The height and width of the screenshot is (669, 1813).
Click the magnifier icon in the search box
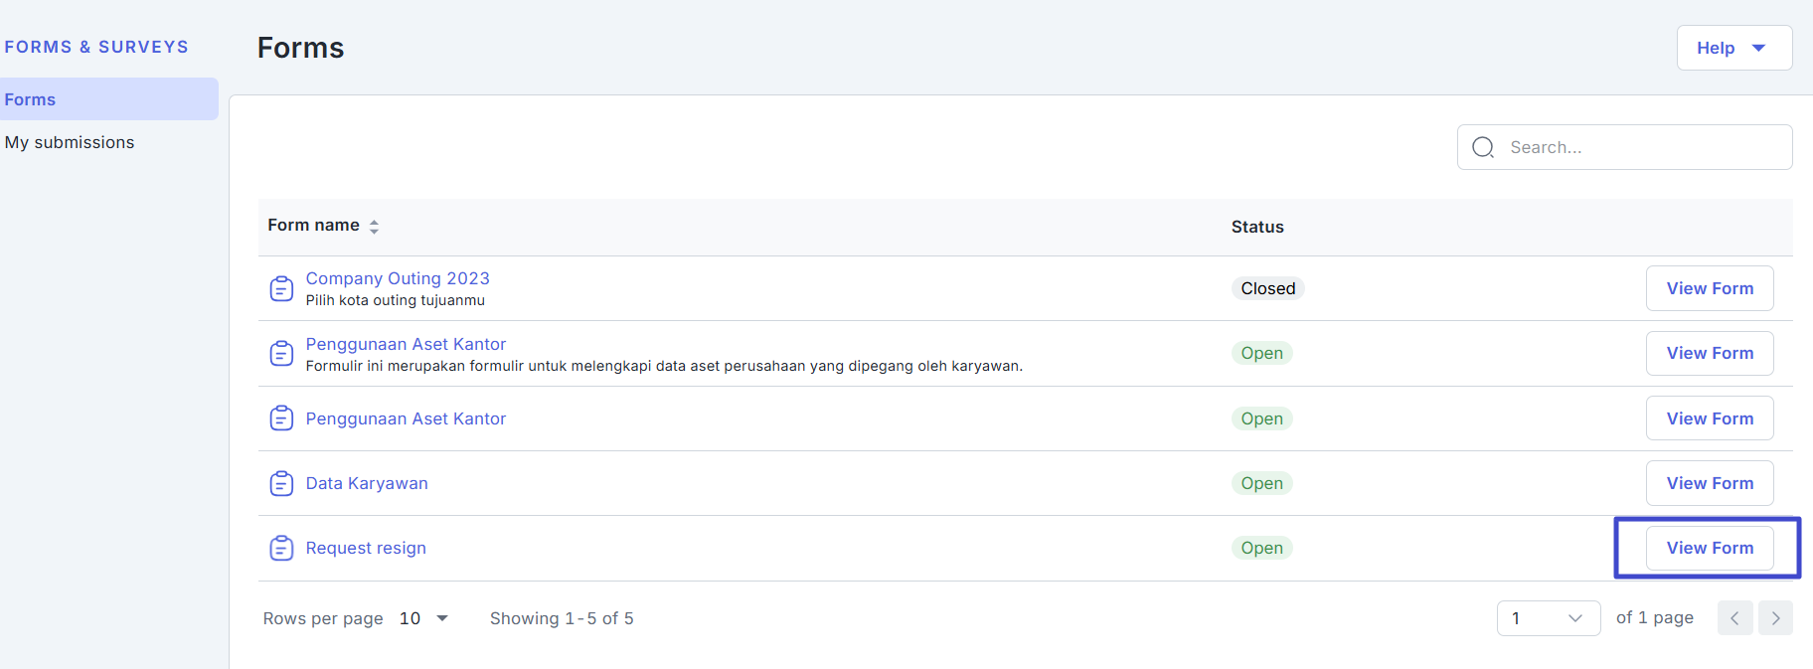(x=1483, y=147)
